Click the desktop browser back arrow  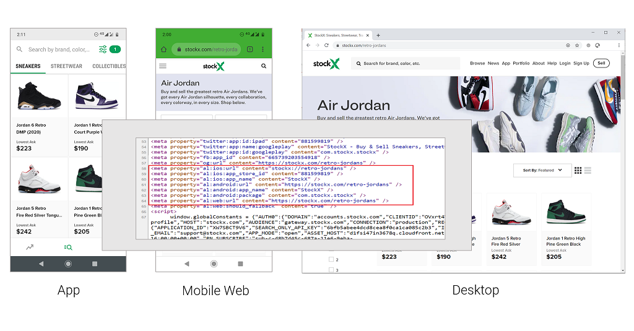(308, 45)
